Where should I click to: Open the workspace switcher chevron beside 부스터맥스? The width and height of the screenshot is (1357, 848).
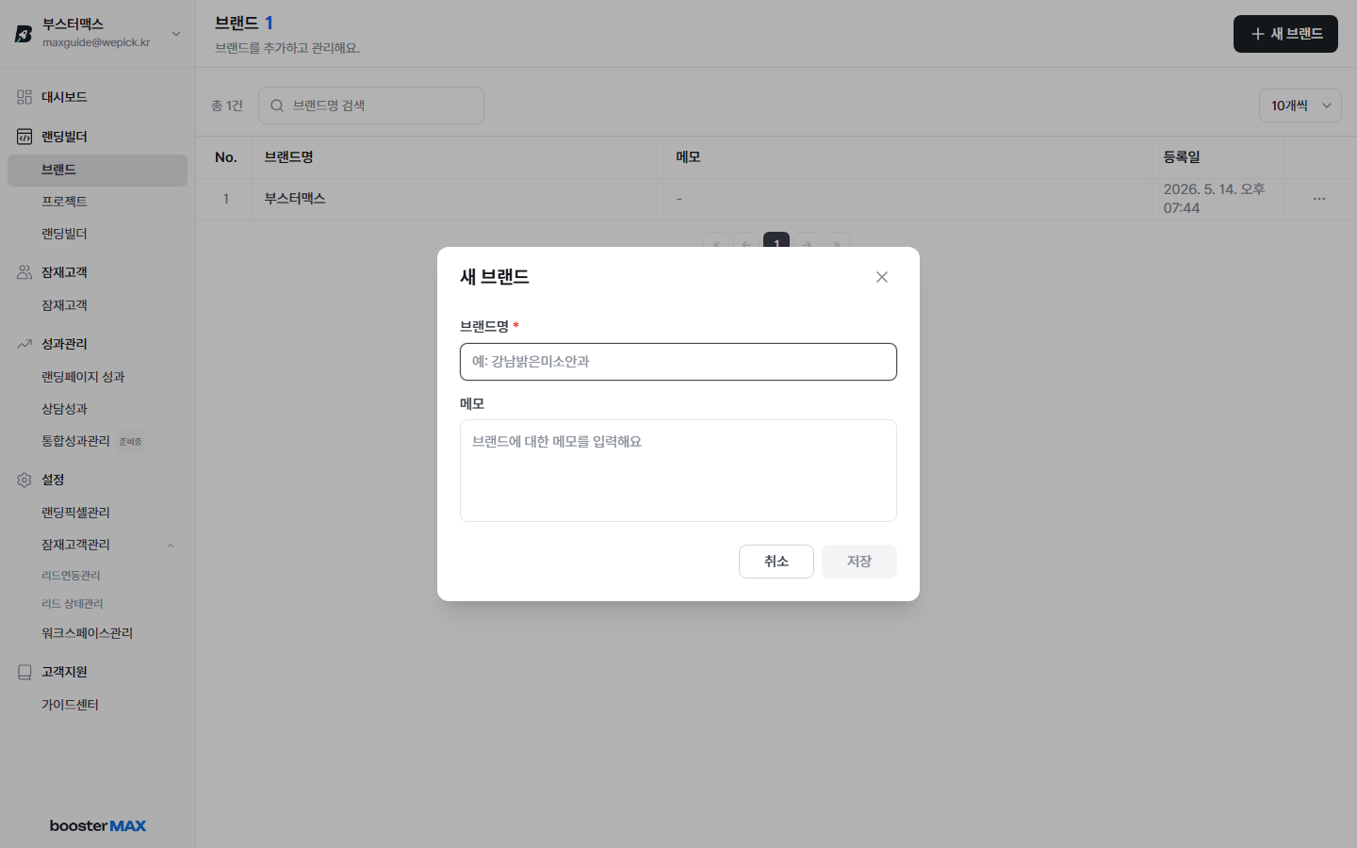pos(176,34)
